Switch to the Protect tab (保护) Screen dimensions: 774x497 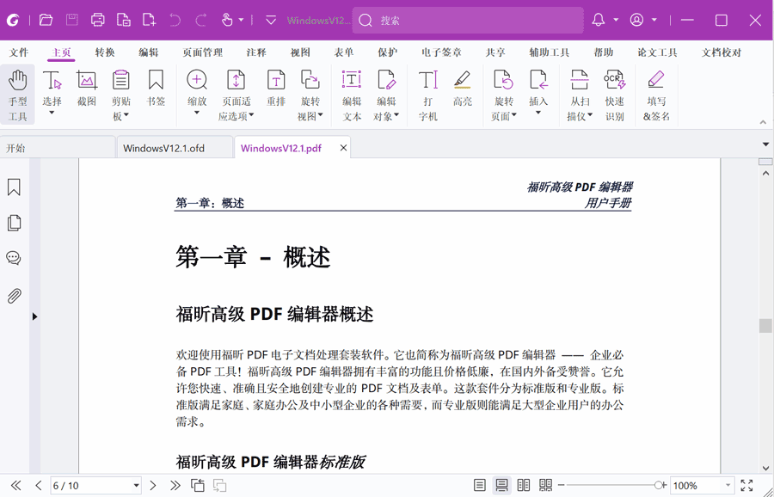388,52
